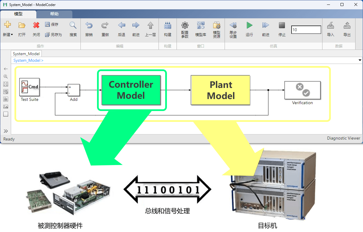Select the System_Model document tab
Viewport: 363px width, 232px height.
[26, 54]
